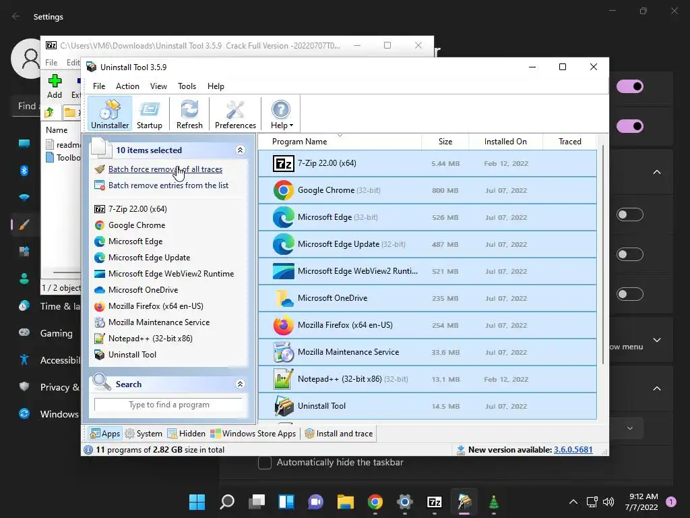The width and height of the screenshot is (690, 518).
Task: Sort by Installed On column header
Action: click(x=505, y=142)
